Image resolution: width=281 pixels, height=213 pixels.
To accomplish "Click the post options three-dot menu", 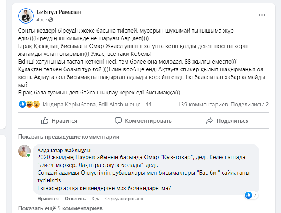I will (x=262, y=15).
